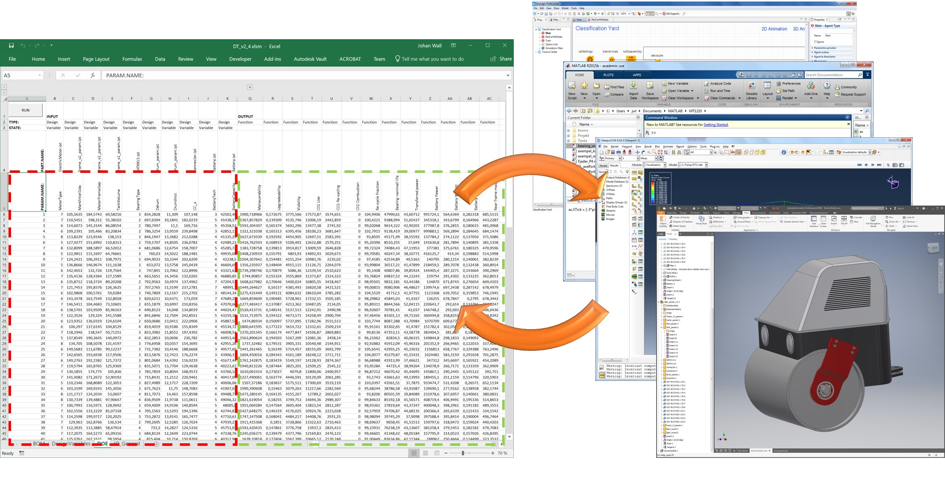Click New Script icon in MATLAB

(572, 90)
